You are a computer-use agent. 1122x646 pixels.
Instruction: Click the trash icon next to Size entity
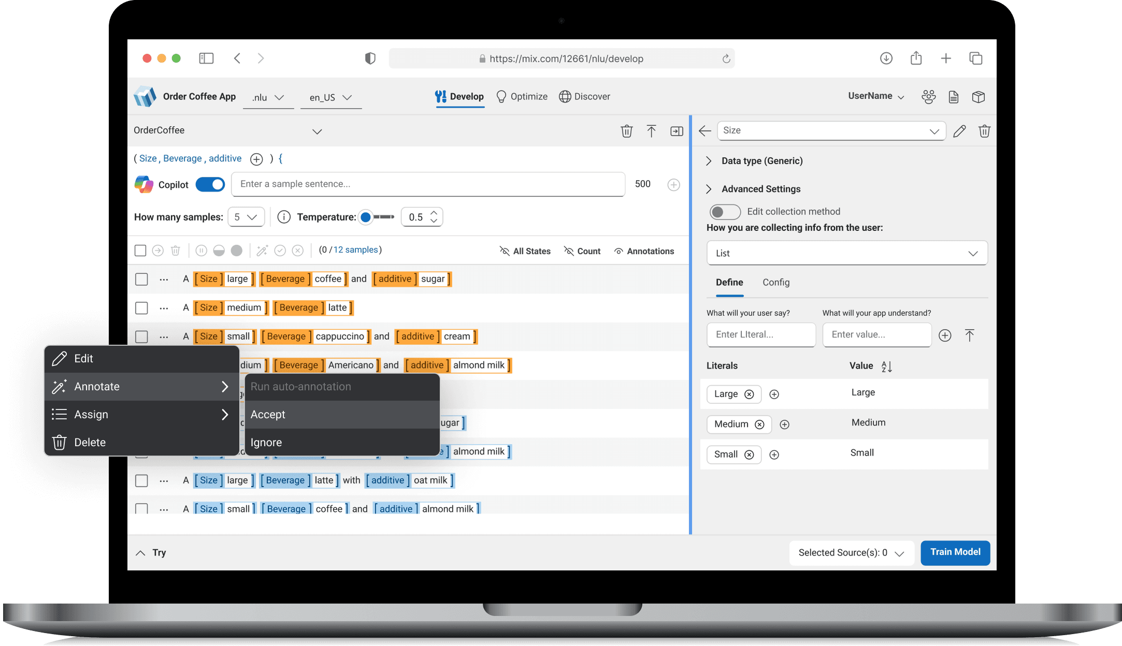[984, 131]
